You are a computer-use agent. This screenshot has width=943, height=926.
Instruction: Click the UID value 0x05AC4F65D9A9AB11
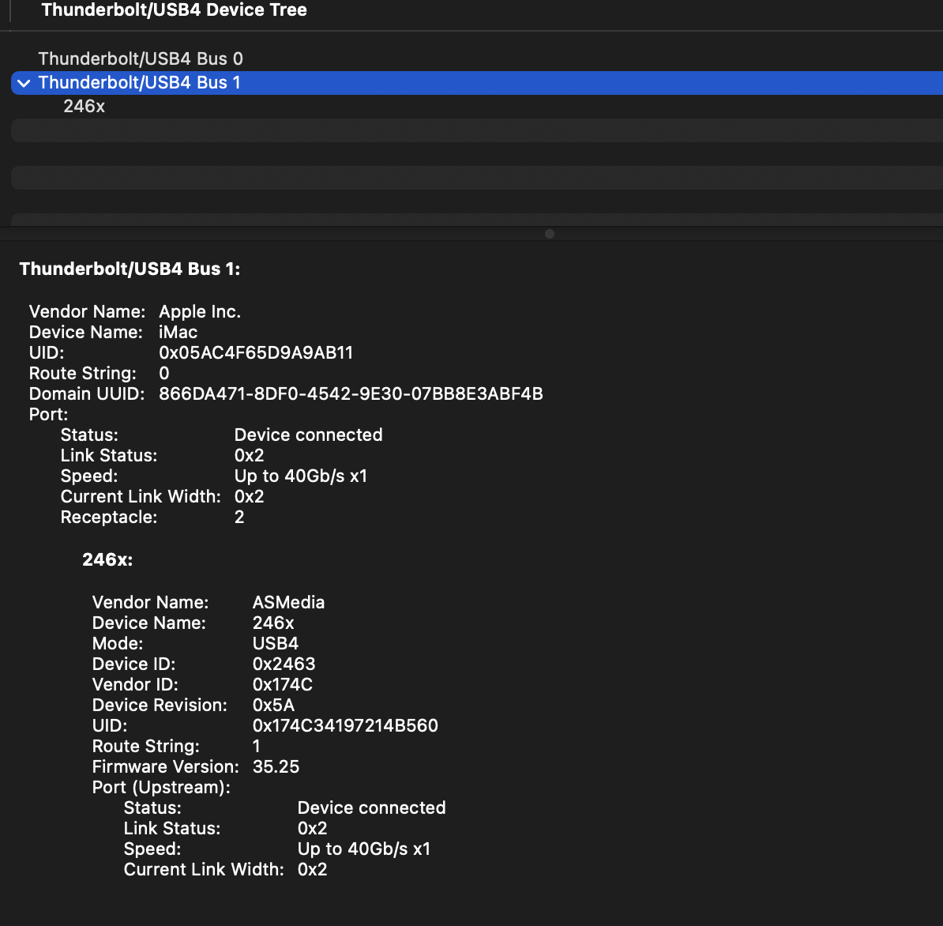(256, 352)
